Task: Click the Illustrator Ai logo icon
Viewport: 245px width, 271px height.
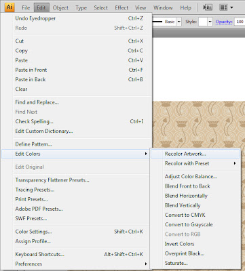Action: point(10,7)
